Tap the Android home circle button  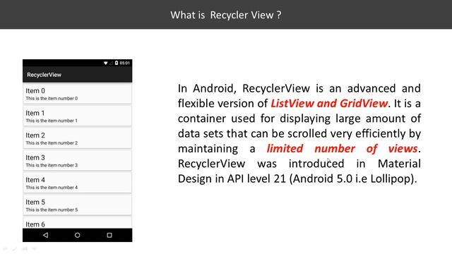77,235
